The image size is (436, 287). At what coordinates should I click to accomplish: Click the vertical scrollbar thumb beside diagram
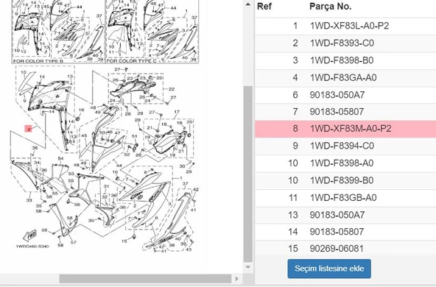(x=247, y=174)
